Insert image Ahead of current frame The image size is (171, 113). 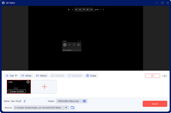[x=26, y=76]
